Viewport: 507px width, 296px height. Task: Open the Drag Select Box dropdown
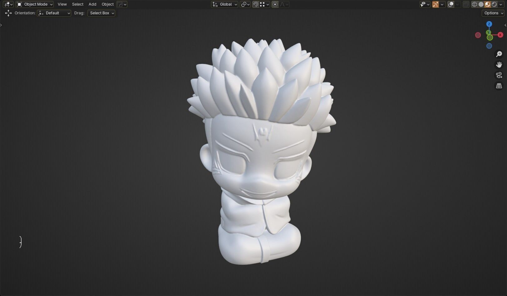tap(101, 13)
